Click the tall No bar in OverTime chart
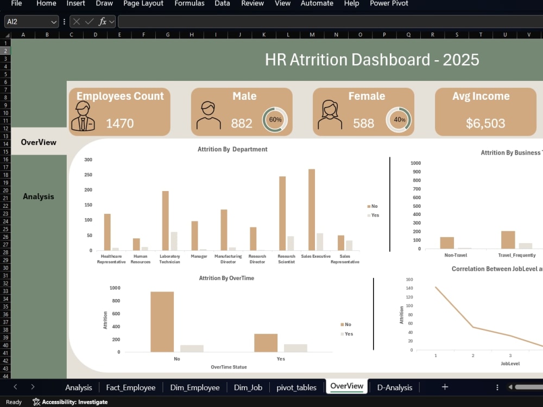543x407 pixels. pyautogui.click(x=162, y=322)
